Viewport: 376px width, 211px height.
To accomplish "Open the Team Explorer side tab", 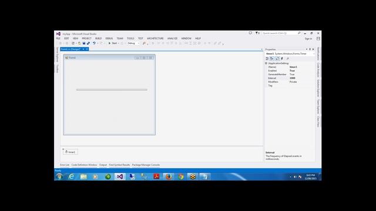I will 318,107.
